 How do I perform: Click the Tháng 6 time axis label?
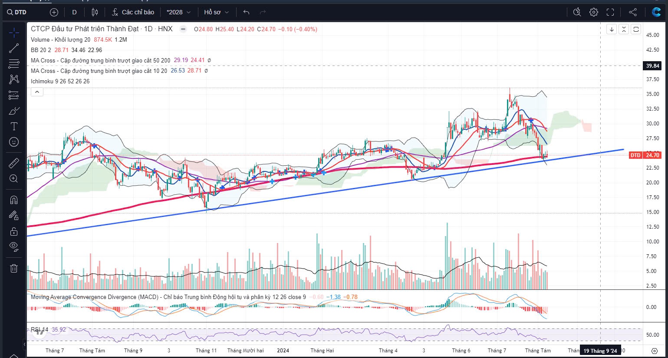[461, 351]
